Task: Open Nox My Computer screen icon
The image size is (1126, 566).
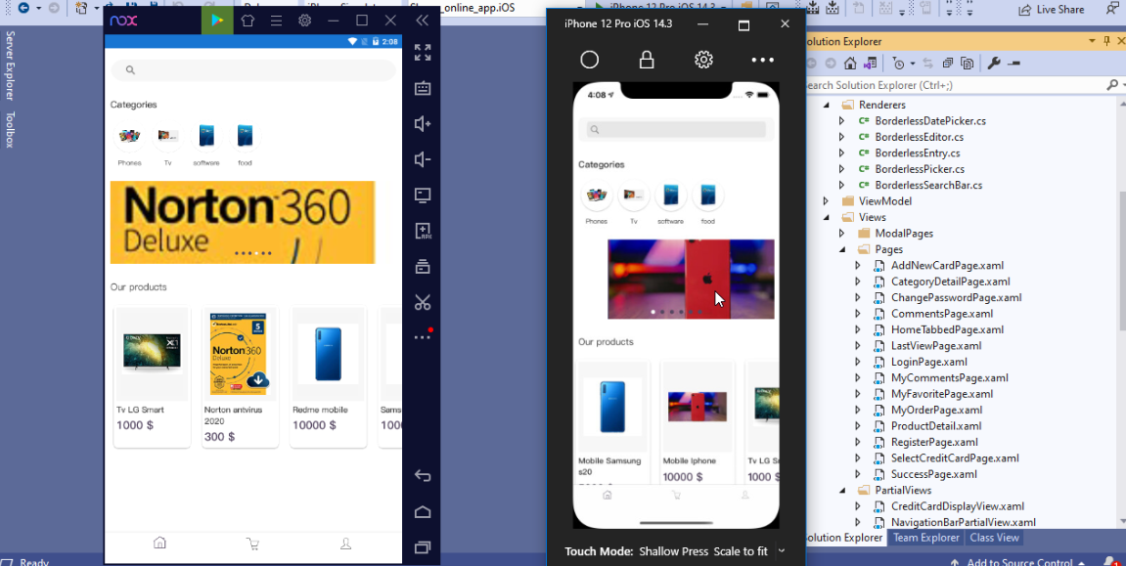Action: [x=423, y=196]
